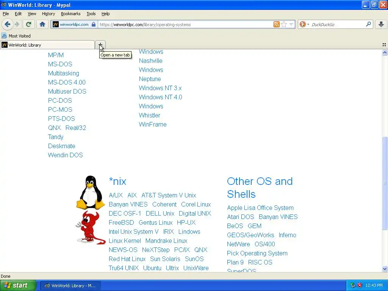Click the Safely Remove Hardware tray icon
Screen dimensions: 388x291
coord(353,285)
